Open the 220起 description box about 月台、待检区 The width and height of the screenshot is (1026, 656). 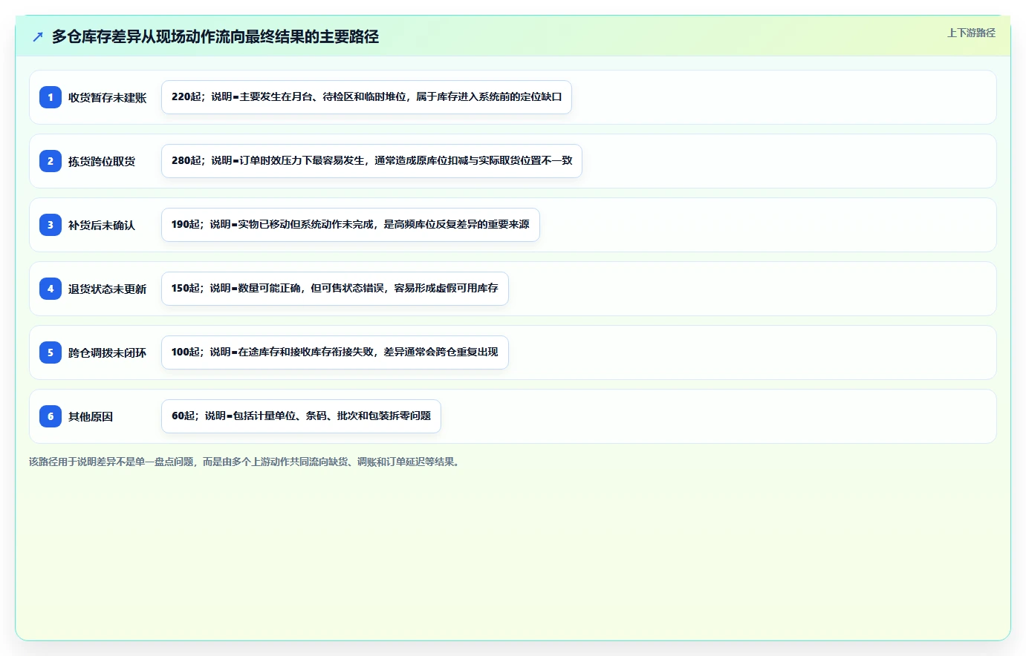(x=366, y=97)
